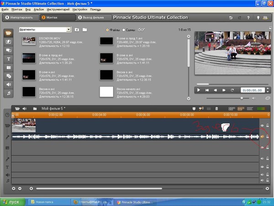Open the Photos section of the album
The height and width of the screenshot is (206, 274).
tap(8, 67)
